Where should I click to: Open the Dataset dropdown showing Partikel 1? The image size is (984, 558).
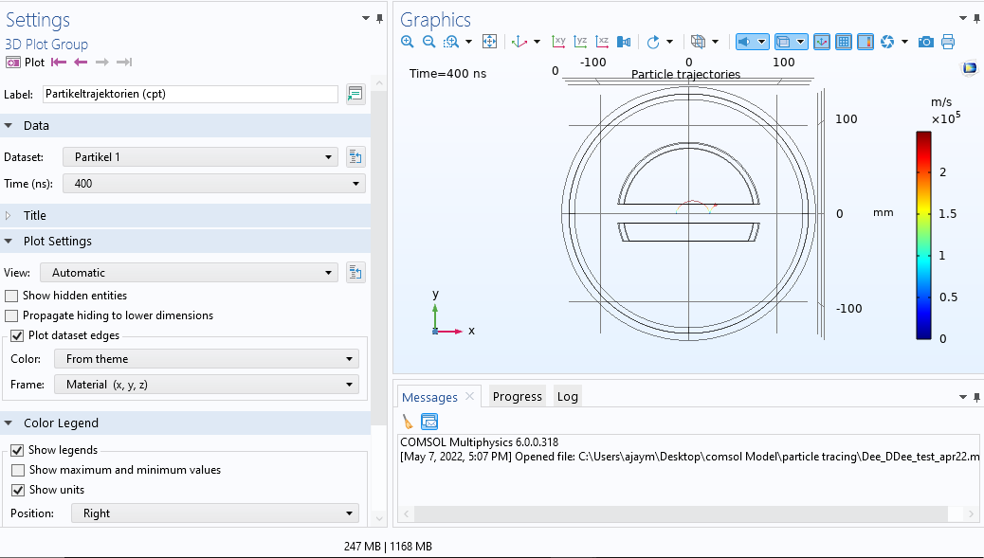(199, 157)
